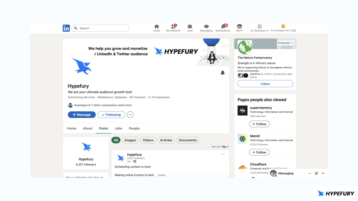Screen dimensions: 358x201
Task: Follow The Nature Conservancy promoted page
Action: [265, 84]
